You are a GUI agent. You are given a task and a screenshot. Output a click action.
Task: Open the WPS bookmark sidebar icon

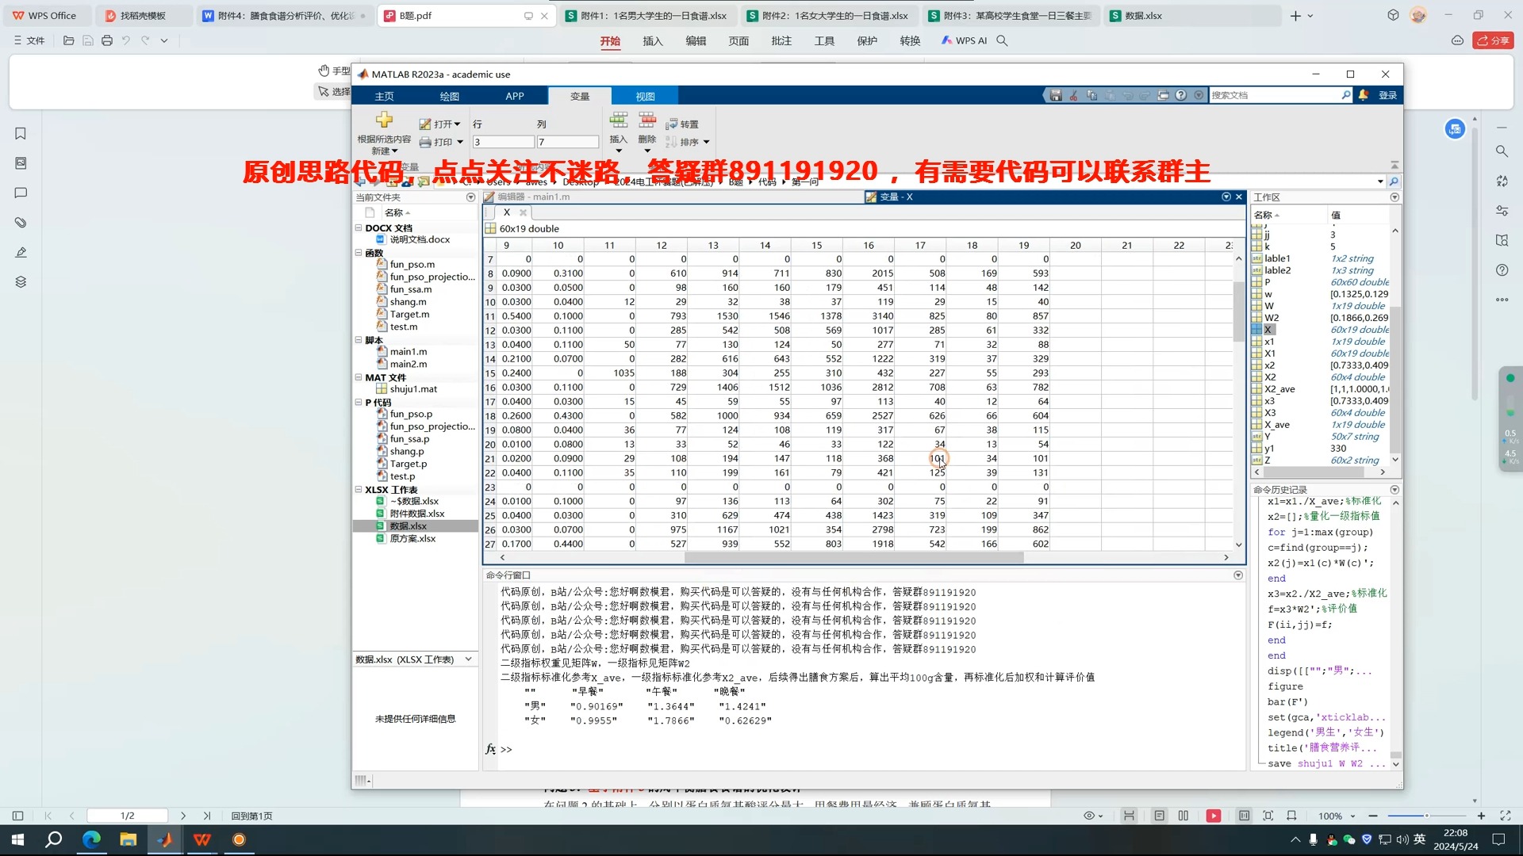(21, 134)
